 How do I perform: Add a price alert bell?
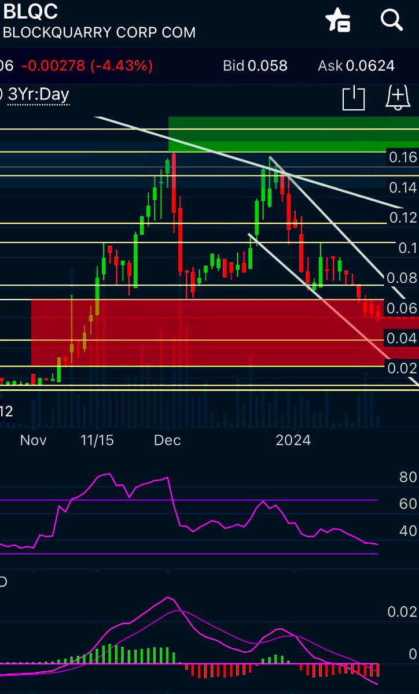(x=398, y=98)
